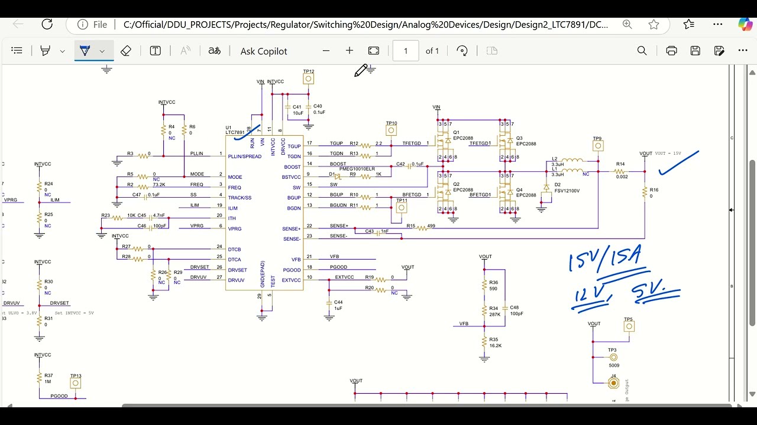
Task: Click the PMEG10010ELR diode label
Action: (357, 169)
